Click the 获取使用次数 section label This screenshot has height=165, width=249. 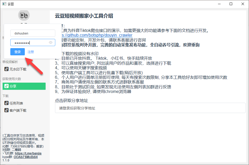12,79
